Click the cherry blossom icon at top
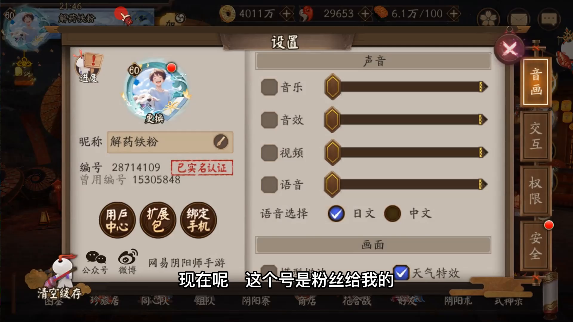573x322 pixels. tap(489, 18)
